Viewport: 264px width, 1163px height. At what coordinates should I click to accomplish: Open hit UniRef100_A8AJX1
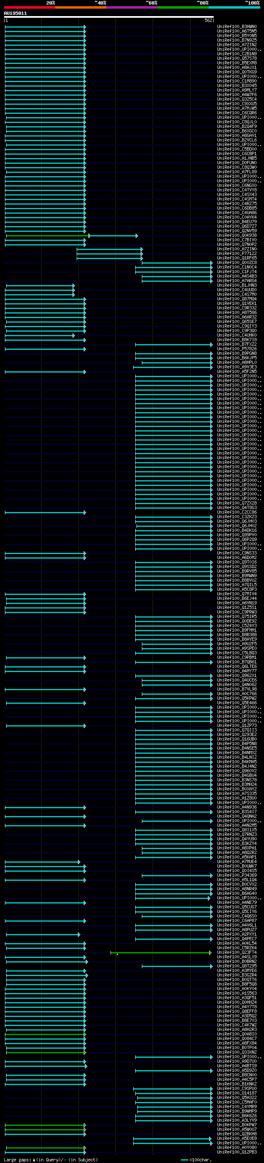[x=237, y=67]
